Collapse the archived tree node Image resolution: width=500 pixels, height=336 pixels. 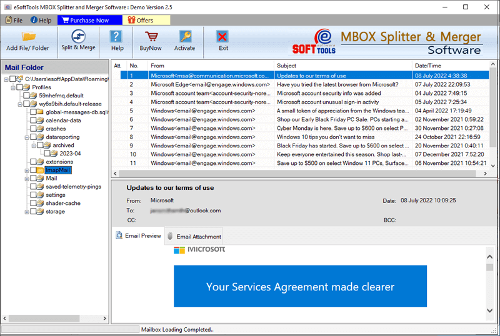(34, 146)
